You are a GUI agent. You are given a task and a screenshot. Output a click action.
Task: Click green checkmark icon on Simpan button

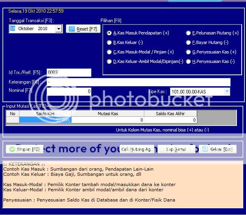pos(12,149)
